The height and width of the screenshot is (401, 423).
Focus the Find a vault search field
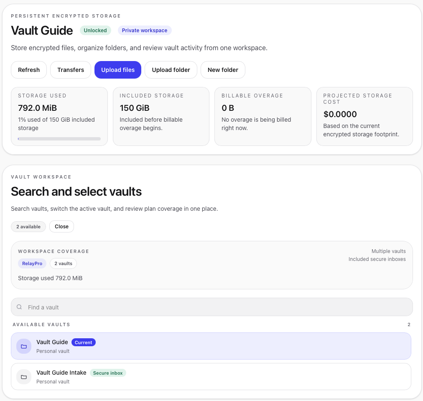click(x=212, y=307)
